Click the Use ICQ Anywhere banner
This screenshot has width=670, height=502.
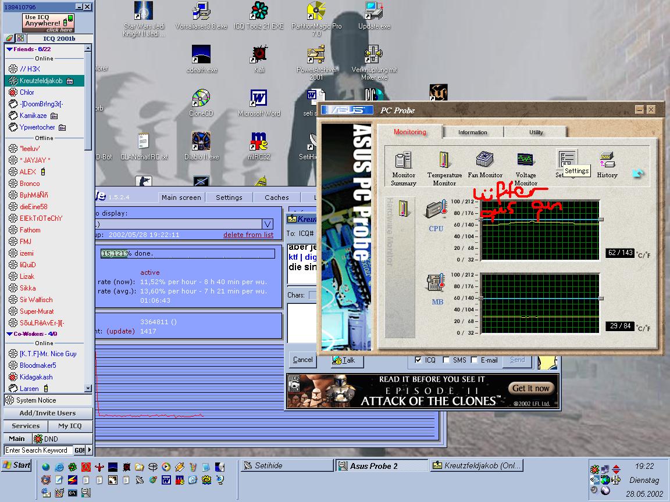click(x=48, y=23)
